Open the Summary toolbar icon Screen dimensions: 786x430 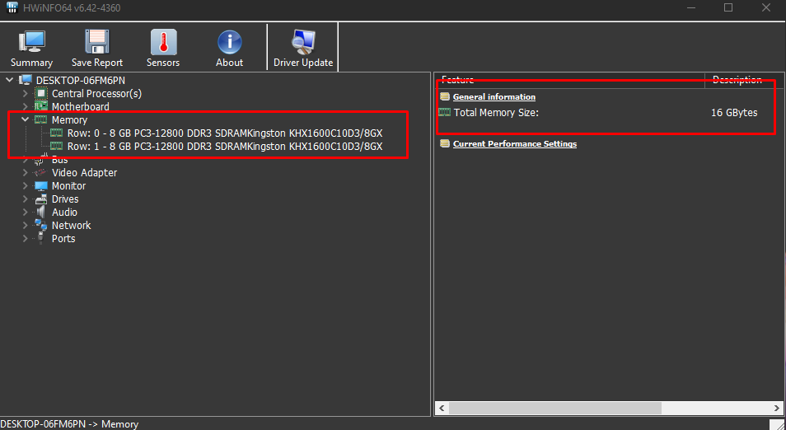click(x=31, y=42)
